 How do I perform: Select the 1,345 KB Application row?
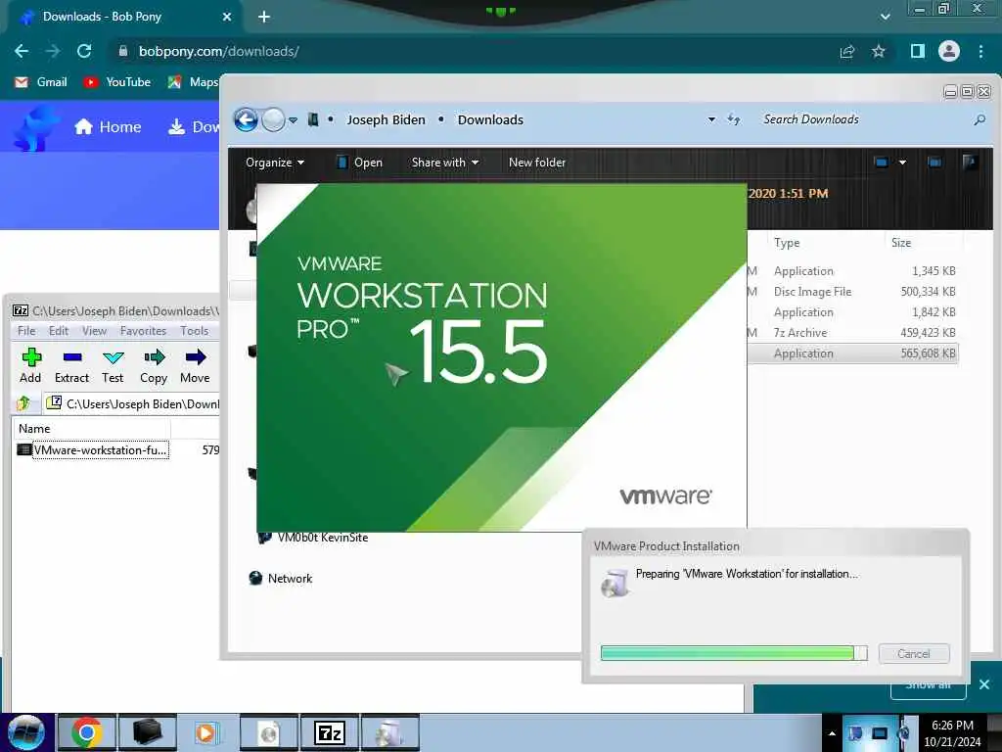pyautogui.click(x=853, y=271)
